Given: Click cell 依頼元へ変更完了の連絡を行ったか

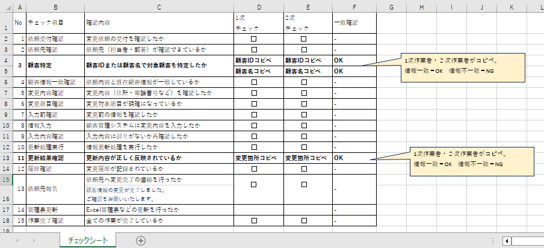Looking at the screenshot, I should click(x=159, y=179).
